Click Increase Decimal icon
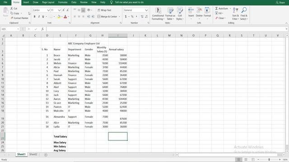Viewport: 289px width, 162px height. click(x=142, y=17)
